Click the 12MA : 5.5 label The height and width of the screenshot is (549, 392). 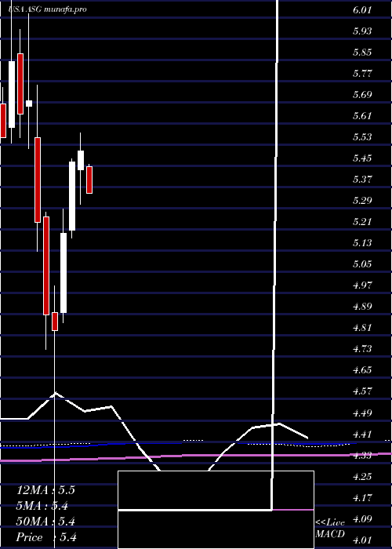[x=45, y=490]
